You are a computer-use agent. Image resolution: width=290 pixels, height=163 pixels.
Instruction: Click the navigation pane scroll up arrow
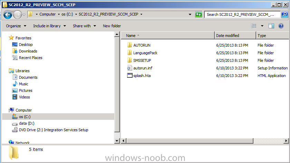click(117, 34)
